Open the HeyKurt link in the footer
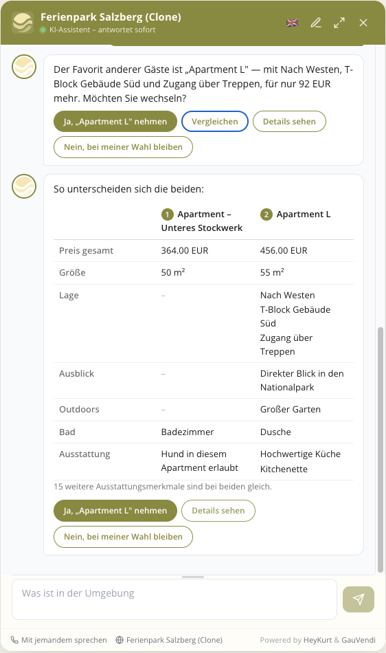Image resolution: width=386 pixels, height=653 pixels. click(x=317, y=640)
